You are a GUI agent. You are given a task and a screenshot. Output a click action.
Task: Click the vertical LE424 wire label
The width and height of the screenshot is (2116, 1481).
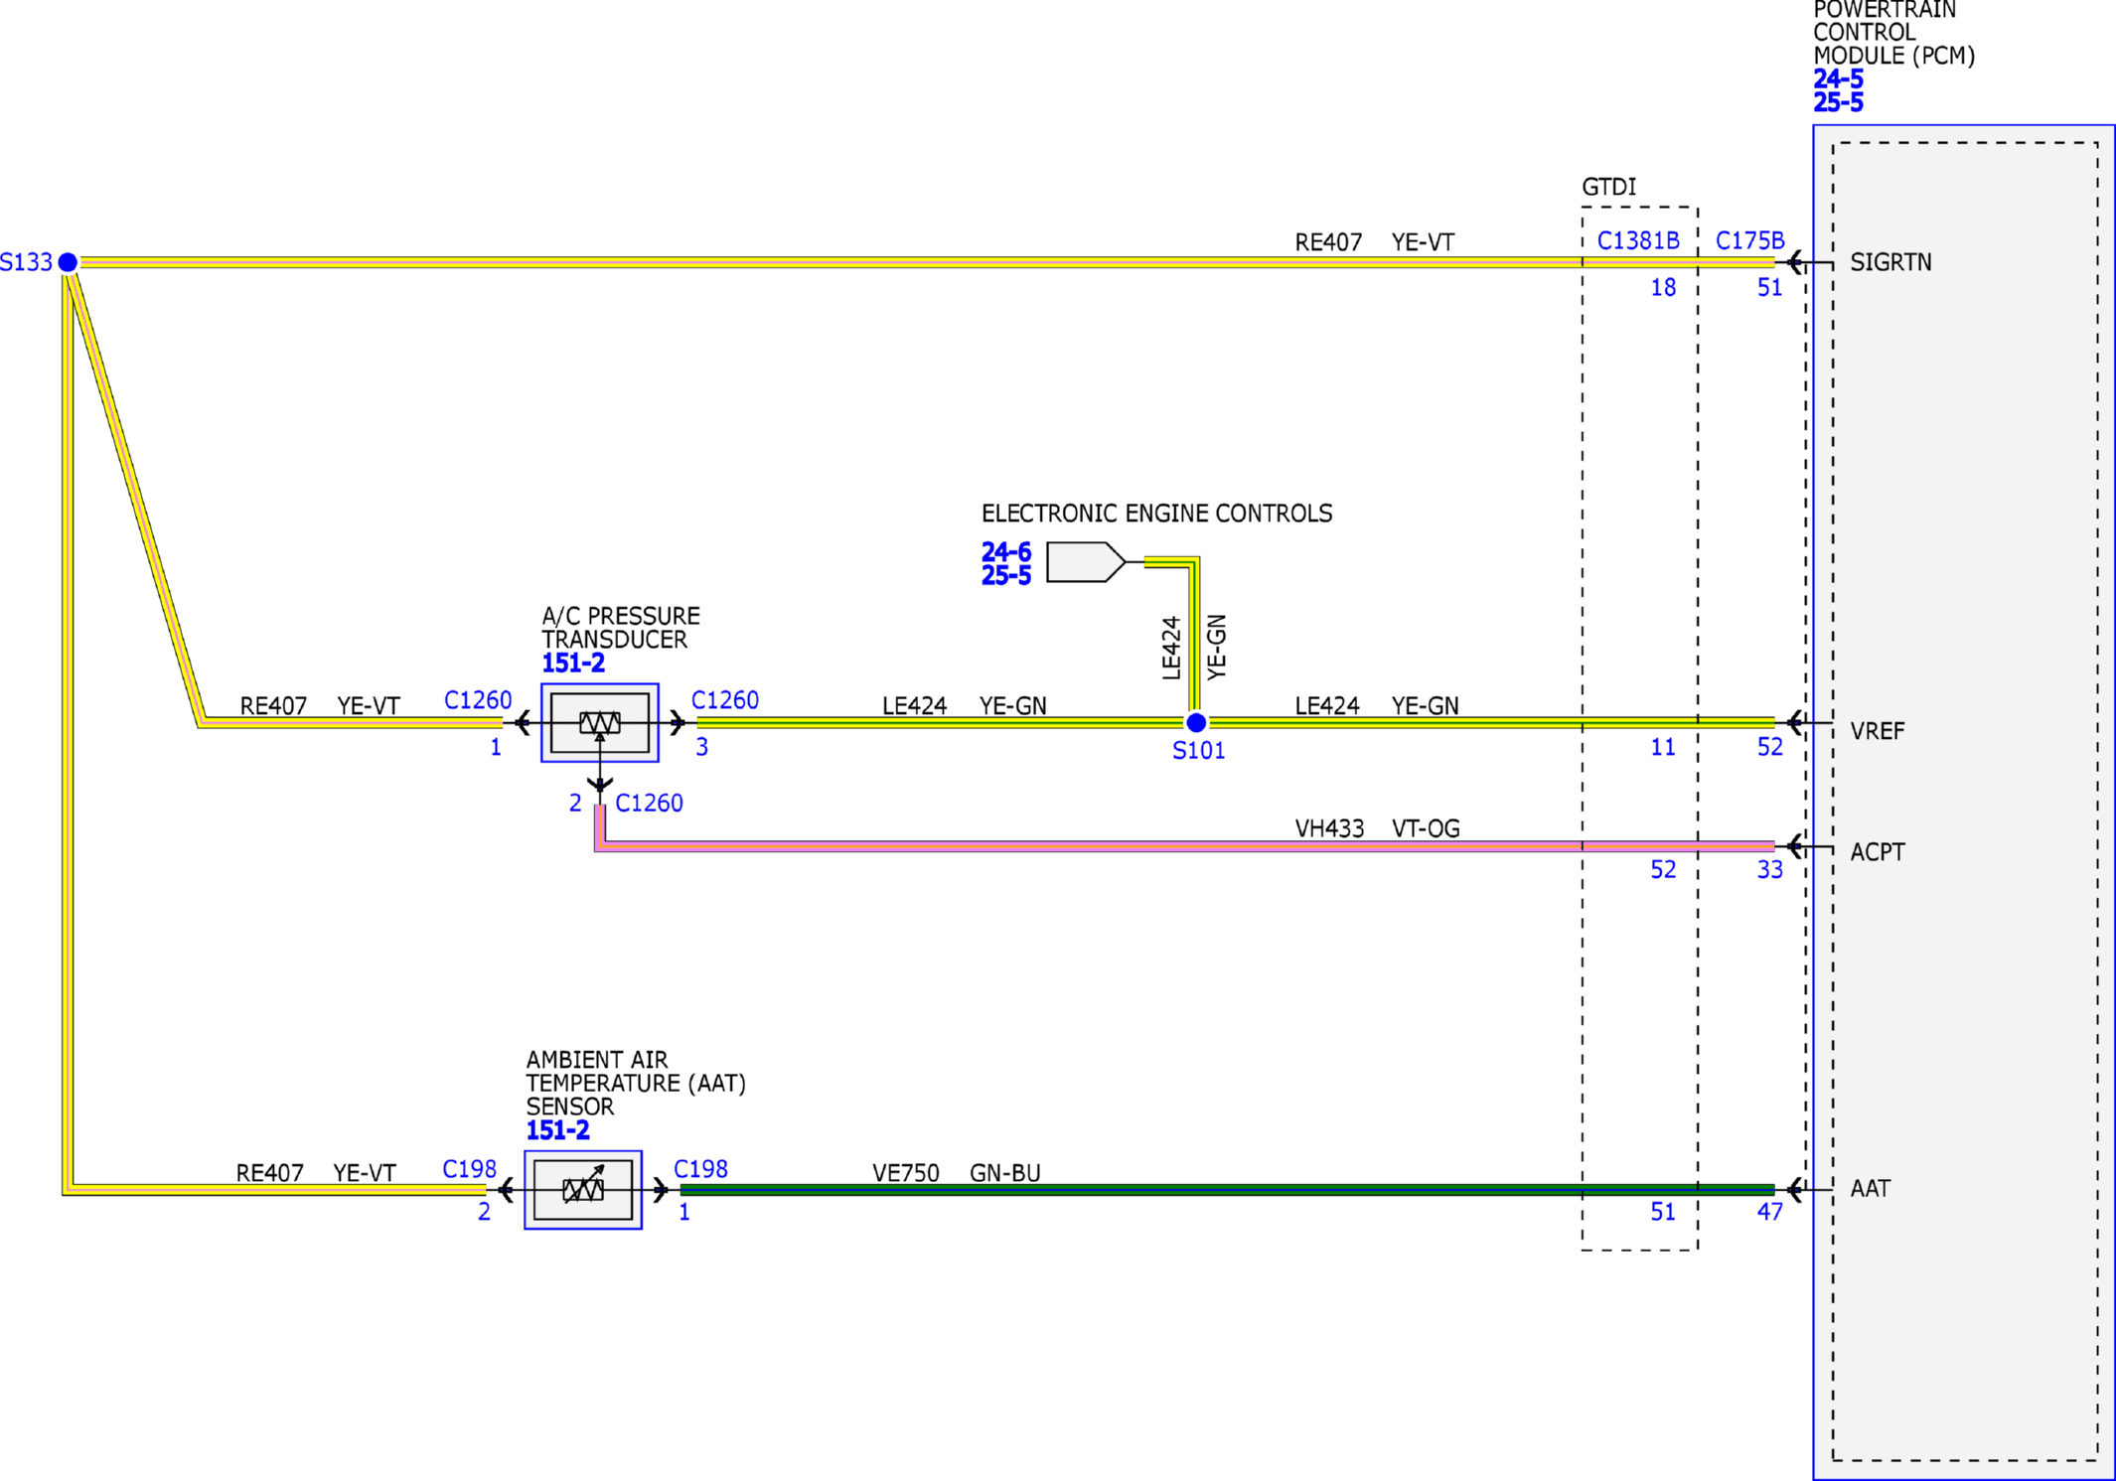pyautogui.click(x=1171, y=648)
